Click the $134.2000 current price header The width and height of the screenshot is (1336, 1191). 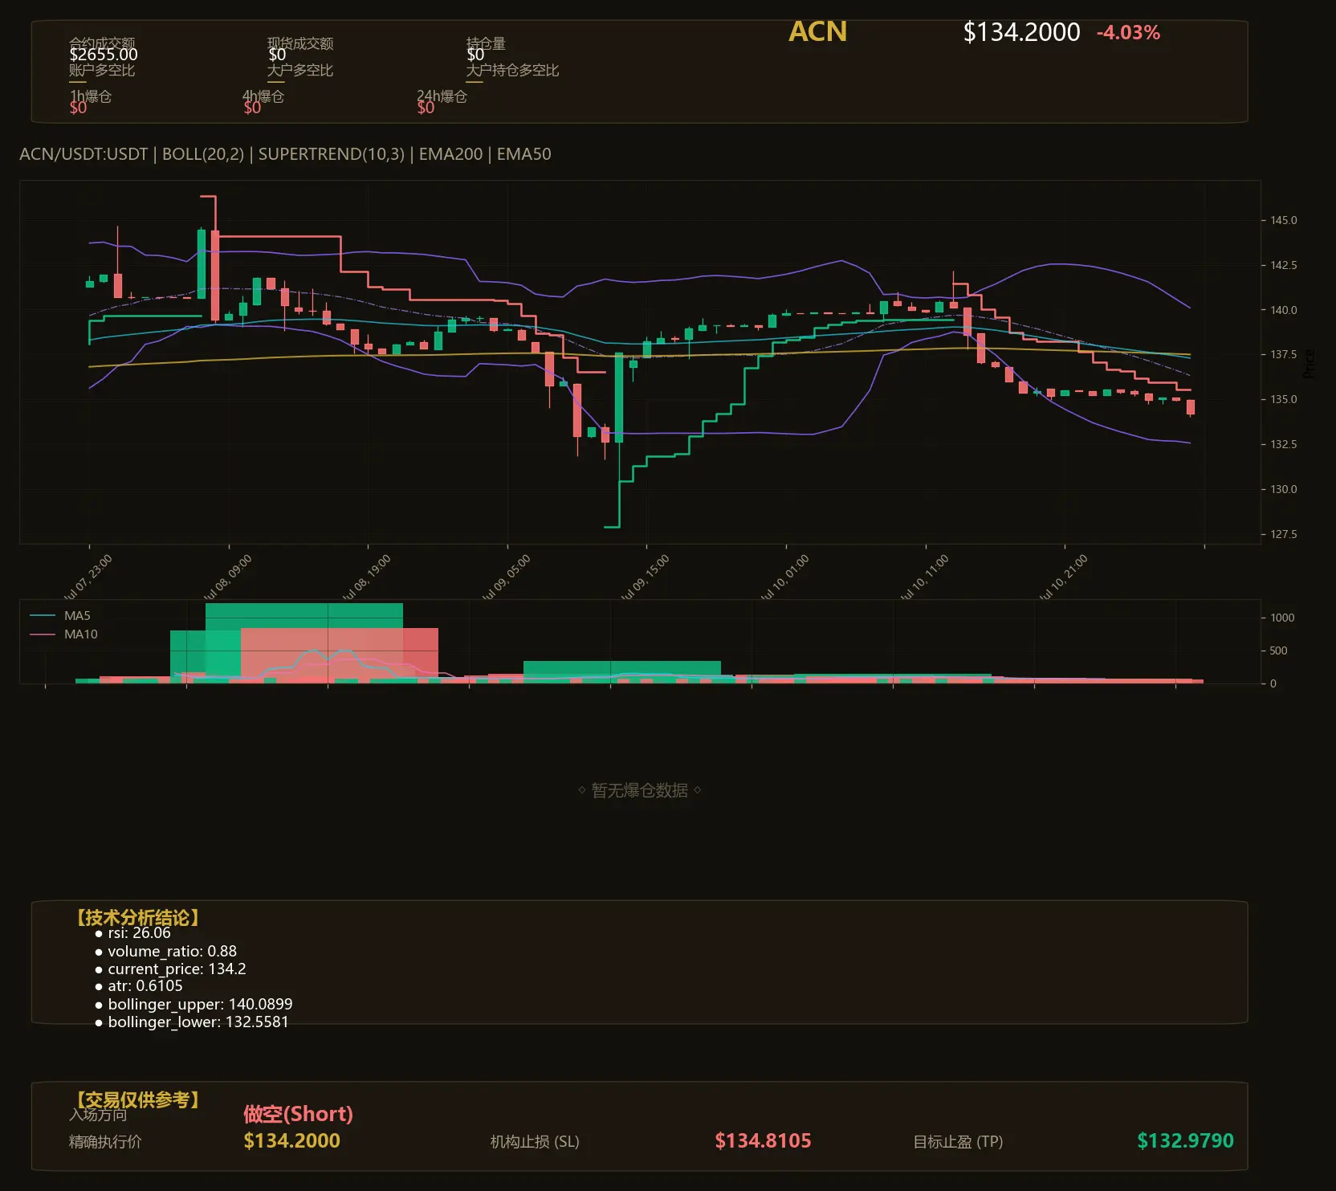1021,32
